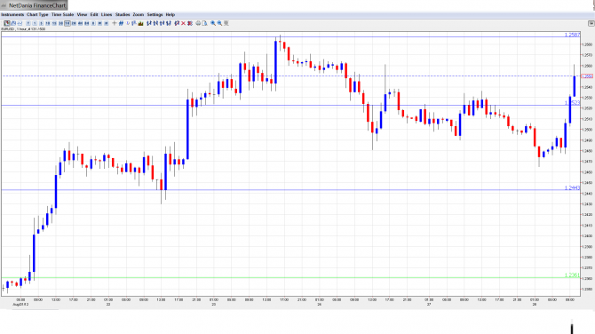Select the 1-minute time scale button
This screenshot has height=334, width=595.
pos(35,23)
